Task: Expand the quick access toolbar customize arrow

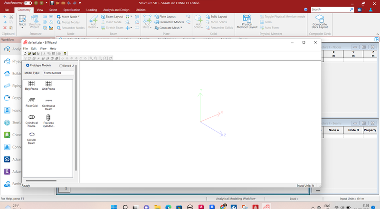Action: pos(80,3)
